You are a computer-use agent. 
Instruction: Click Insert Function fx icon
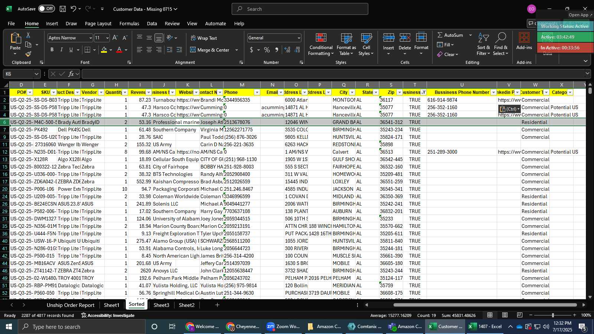pyautogui.click(x=71, y=74)
